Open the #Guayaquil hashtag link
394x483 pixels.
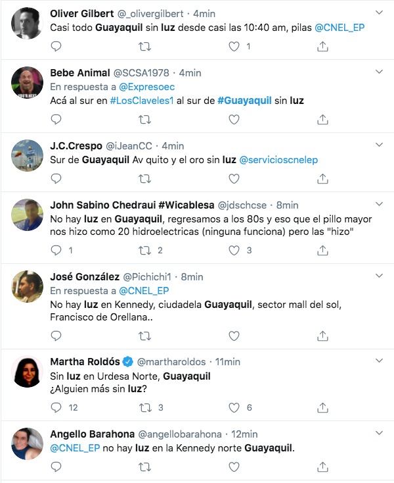pyautogui.click(x=244, y=101)
